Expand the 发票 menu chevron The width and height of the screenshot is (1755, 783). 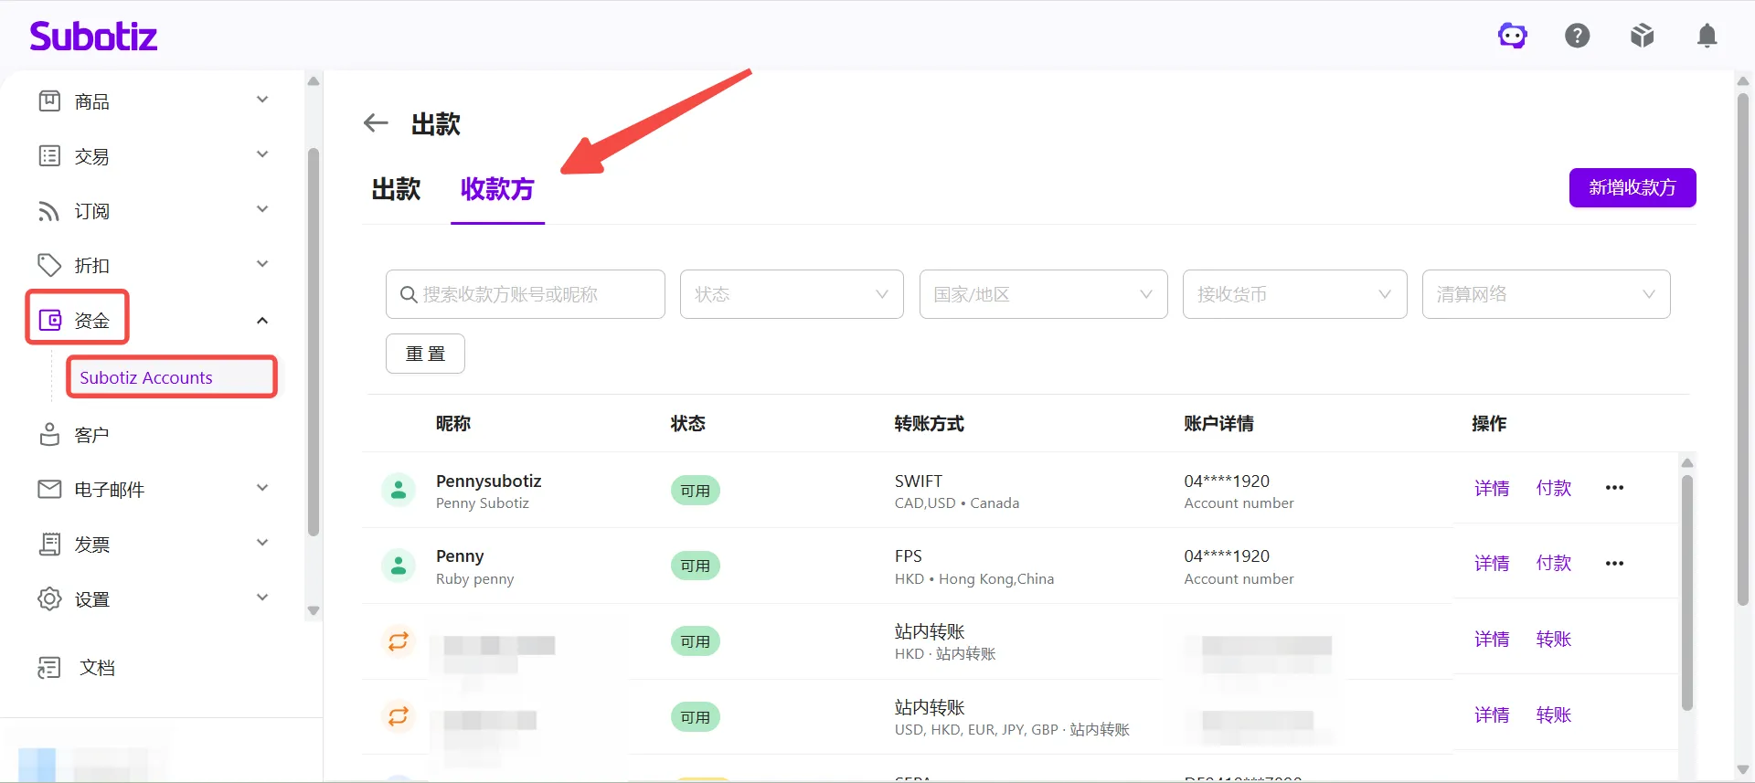(262, 543)
